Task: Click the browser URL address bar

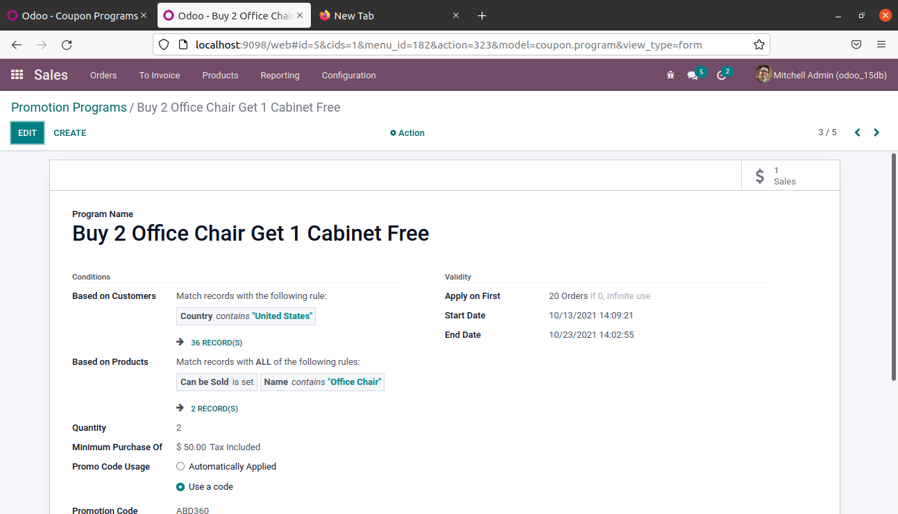Action: tap(461, 44)
